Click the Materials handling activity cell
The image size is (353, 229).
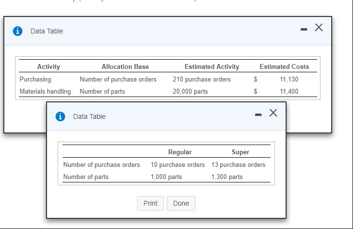pyautogui.click(x=45, y=91)
